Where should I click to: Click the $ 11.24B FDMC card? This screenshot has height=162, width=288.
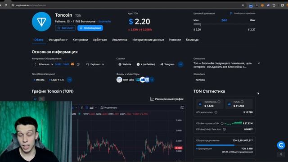(239, 104)
